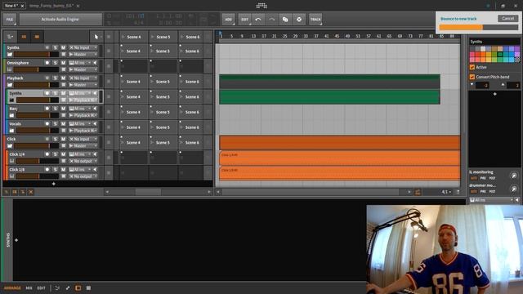Viewport: 523px width, 294px height.
Task: Click stop-all-clips square in scene header
Action: point(109,37)
